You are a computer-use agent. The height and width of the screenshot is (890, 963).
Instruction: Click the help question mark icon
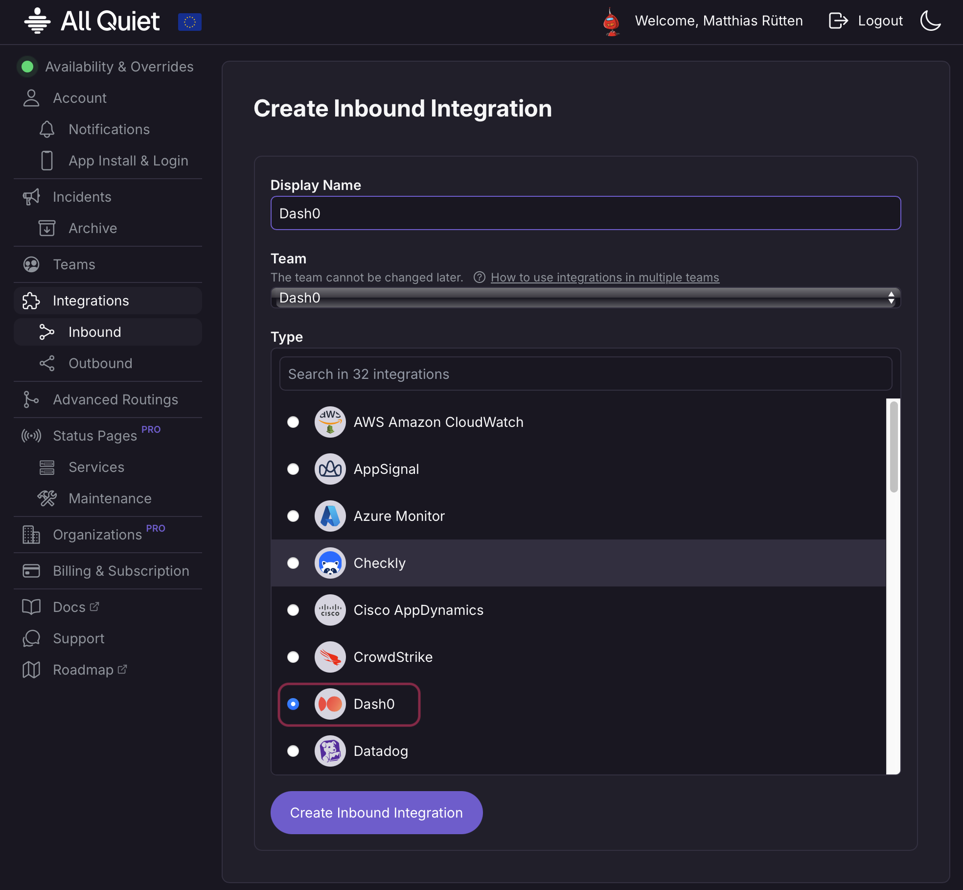coord(479,278)
